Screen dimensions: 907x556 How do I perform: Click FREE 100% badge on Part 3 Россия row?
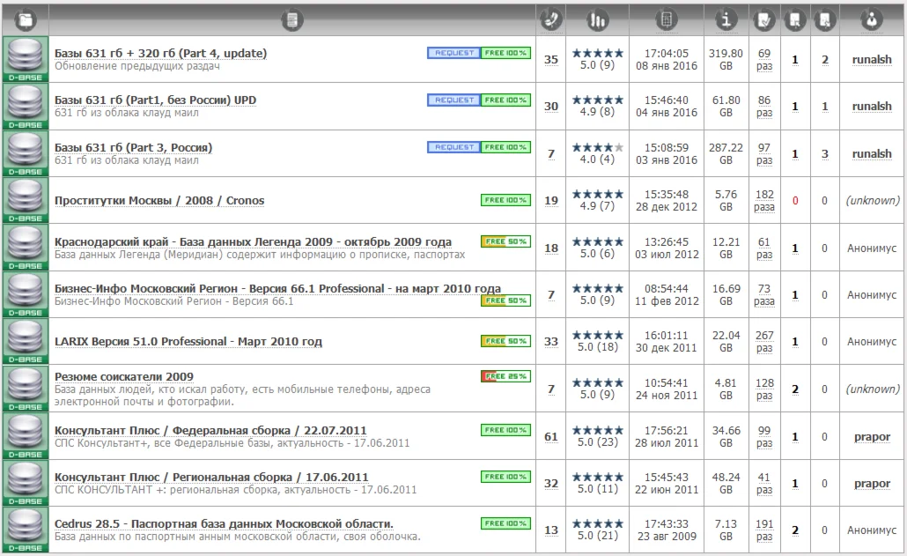point(505,147)
